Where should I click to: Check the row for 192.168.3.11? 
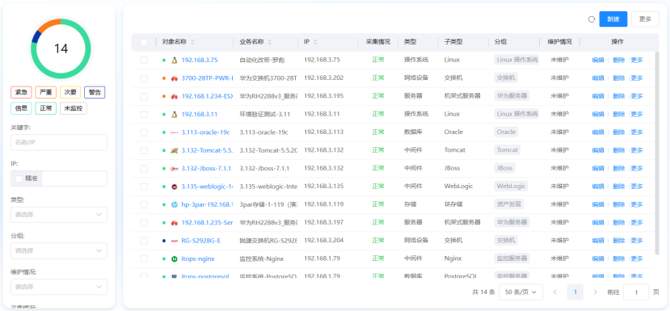[x=144, y=114]
